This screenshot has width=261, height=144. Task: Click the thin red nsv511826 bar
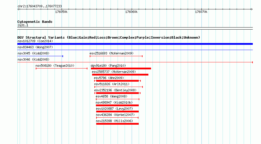pos(118,87)
